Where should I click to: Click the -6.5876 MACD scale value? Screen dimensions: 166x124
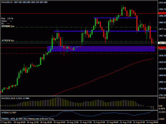coord(162,109)
